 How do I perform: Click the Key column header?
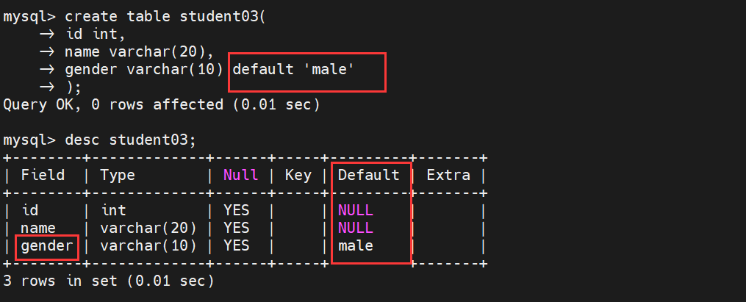297,175
